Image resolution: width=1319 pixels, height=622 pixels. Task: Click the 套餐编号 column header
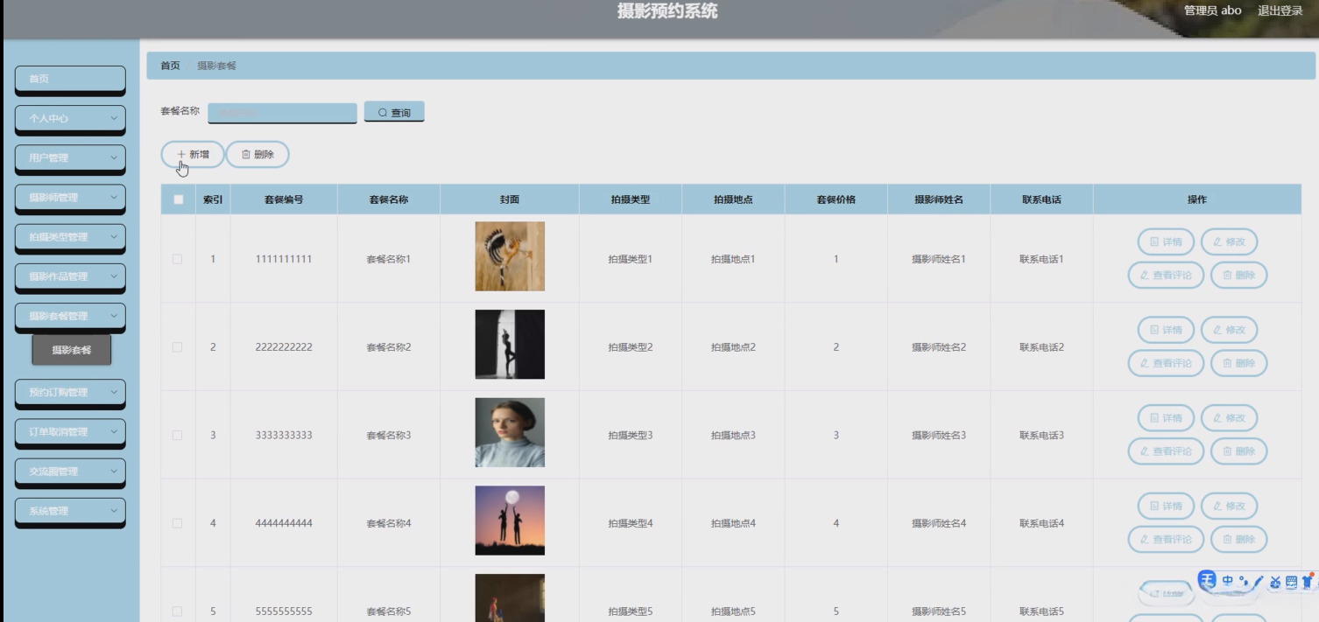(284, 199)
